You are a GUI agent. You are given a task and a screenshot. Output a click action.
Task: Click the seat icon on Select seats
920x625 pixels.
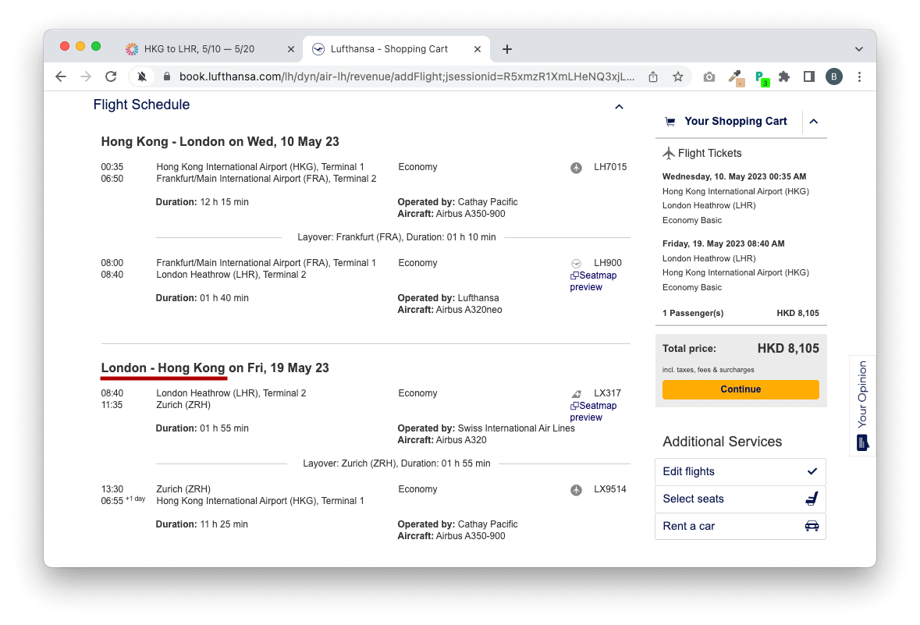[x=812, y=499]
